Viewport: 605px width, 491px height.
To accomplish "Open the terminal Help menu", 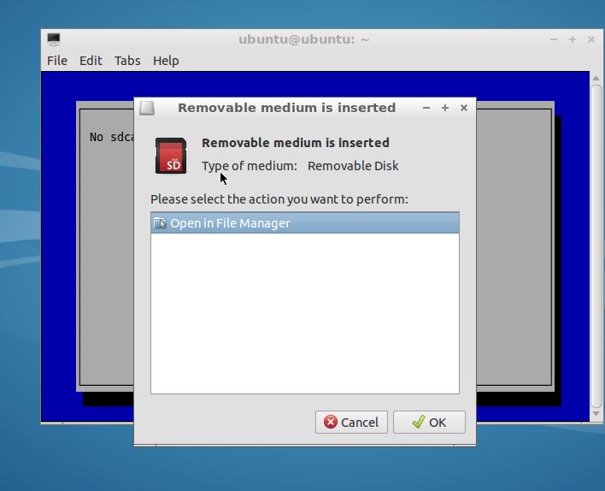I will (x=166, y=61).
